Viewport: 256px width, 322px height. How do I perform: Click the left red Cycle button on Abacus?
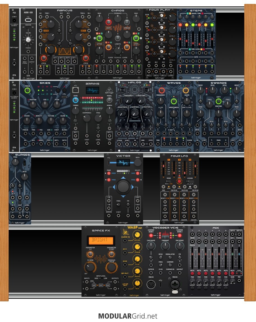44,58
